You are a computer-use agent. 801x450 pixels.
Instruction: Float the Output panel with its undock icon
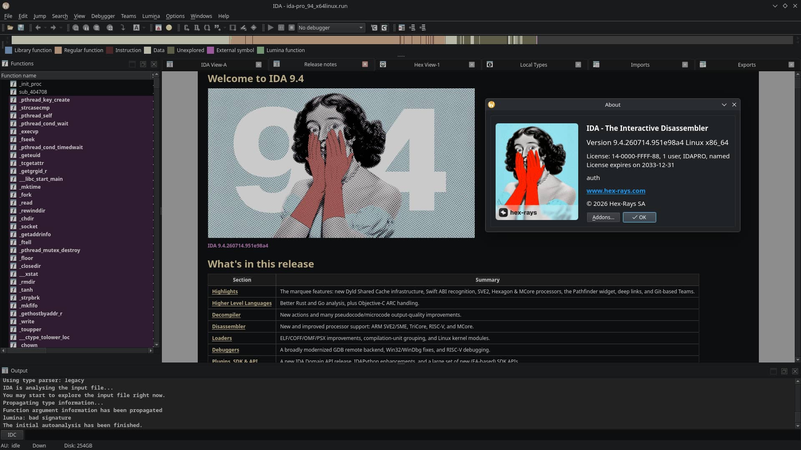(x=784, y=371)
